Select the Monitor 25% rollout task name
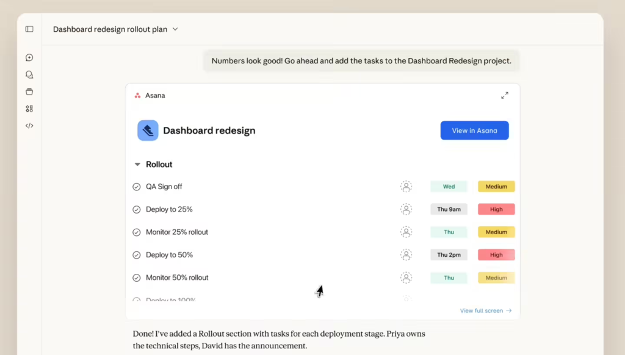625x355 pixels. coord(177,232)
